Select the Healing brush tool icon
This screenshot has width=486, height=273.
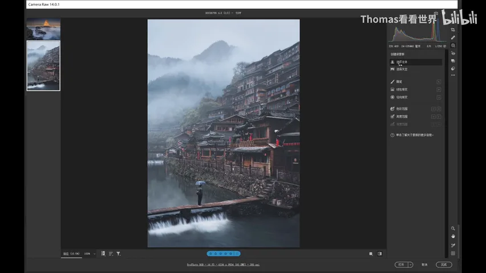pos(453,38)
